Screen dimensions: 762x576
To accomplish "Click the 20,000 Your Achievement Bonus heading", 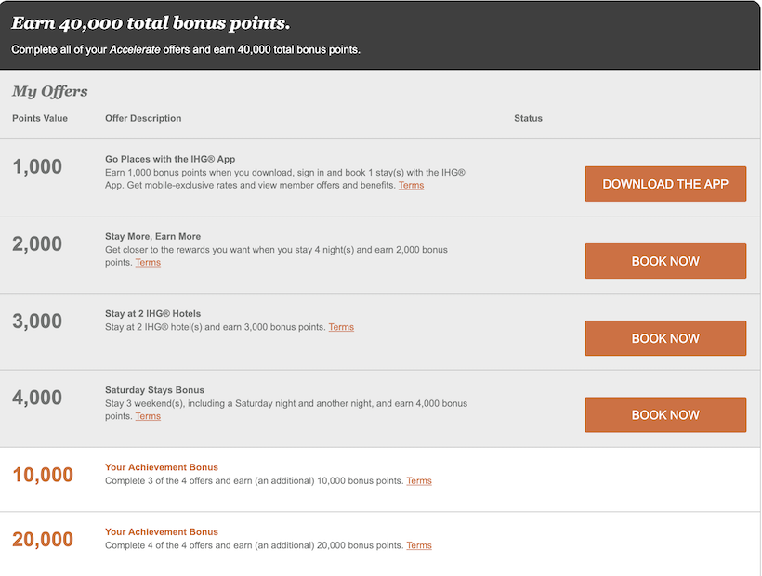I will coord(162,531).
